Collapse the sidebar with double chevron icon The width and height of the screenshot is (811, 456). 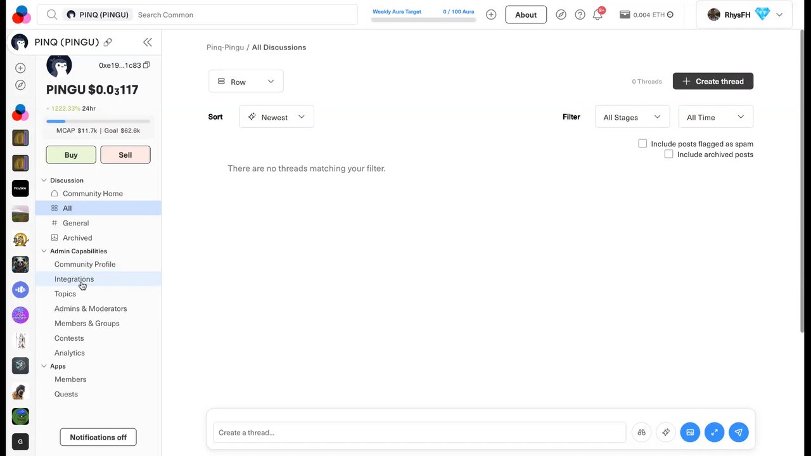(x=148, y=42)
